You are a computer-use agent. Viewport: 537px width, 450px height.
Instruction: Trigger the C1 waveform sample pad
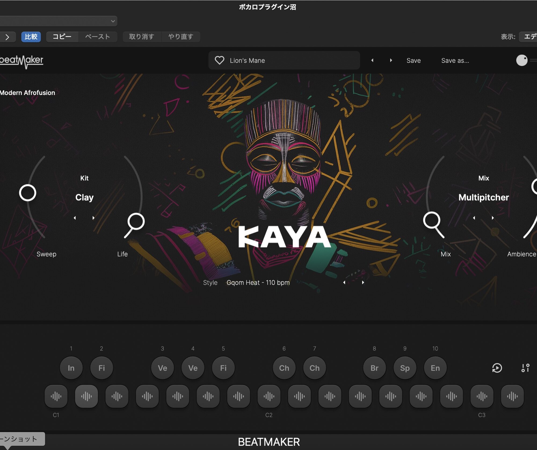coord(56,396)
